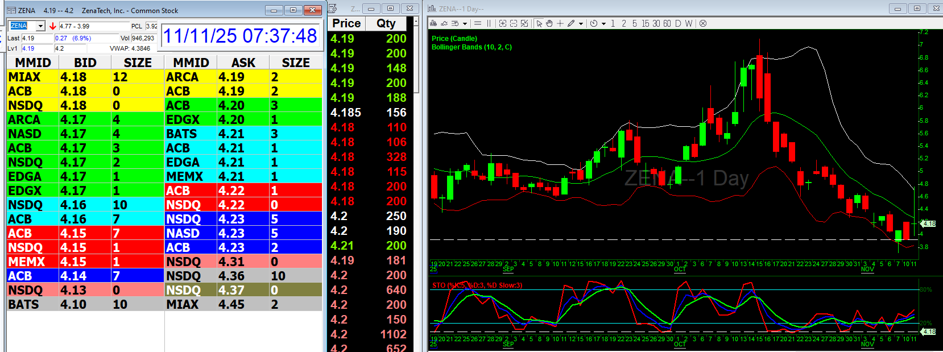
Task: Add a vertical line with toolbar icon
Action: click(x=489, y=23)
